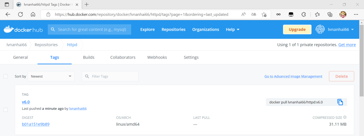The image size is (364, 136).
Task: Click the infinity extension icon
Action: (278, 14)
